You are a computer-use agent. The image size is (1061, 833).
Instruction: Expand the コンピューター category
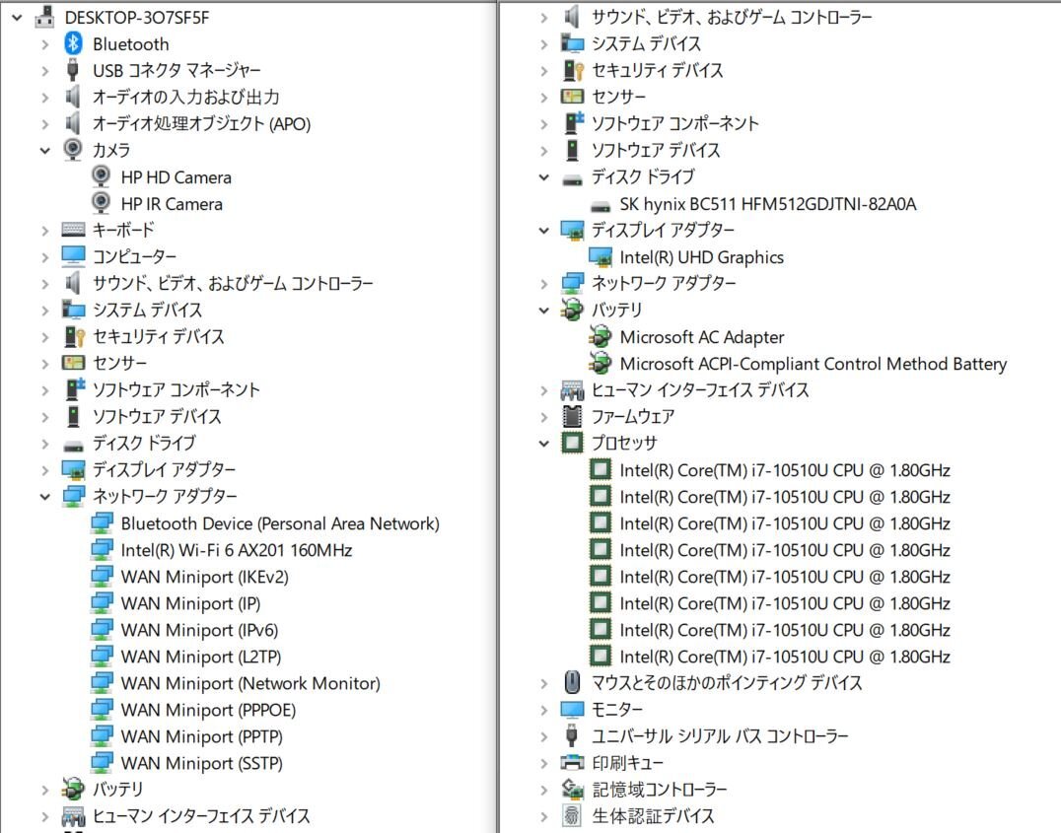[x=45, y=257]
